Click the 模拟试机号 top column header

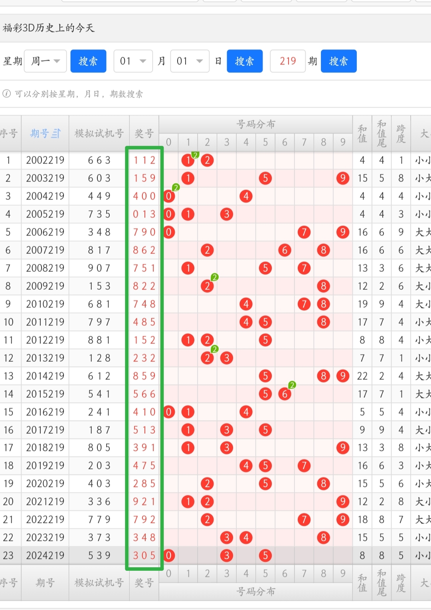tap(99, 134)
